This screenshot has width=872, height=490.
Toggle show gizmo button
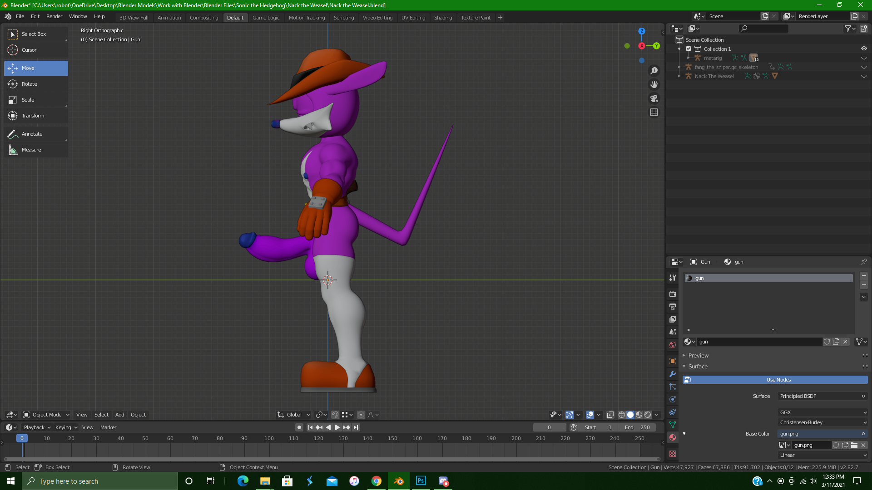(570, 415)
